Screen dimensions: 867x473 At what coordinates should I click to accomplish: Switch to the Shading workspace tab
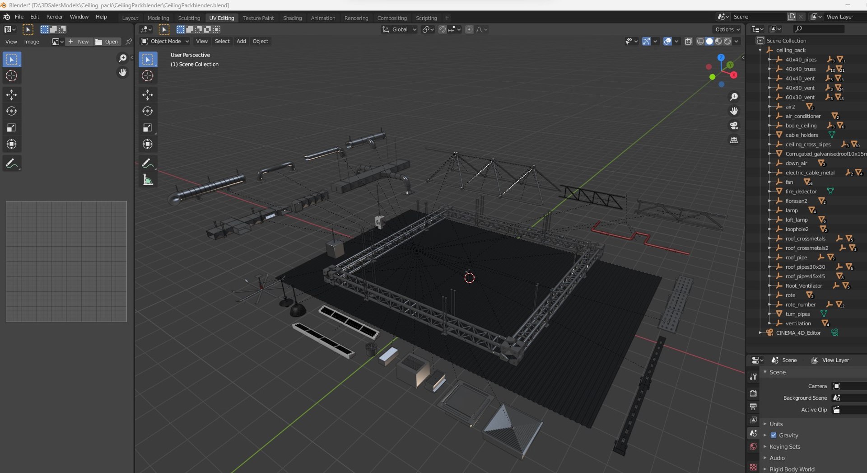point(292,18)
